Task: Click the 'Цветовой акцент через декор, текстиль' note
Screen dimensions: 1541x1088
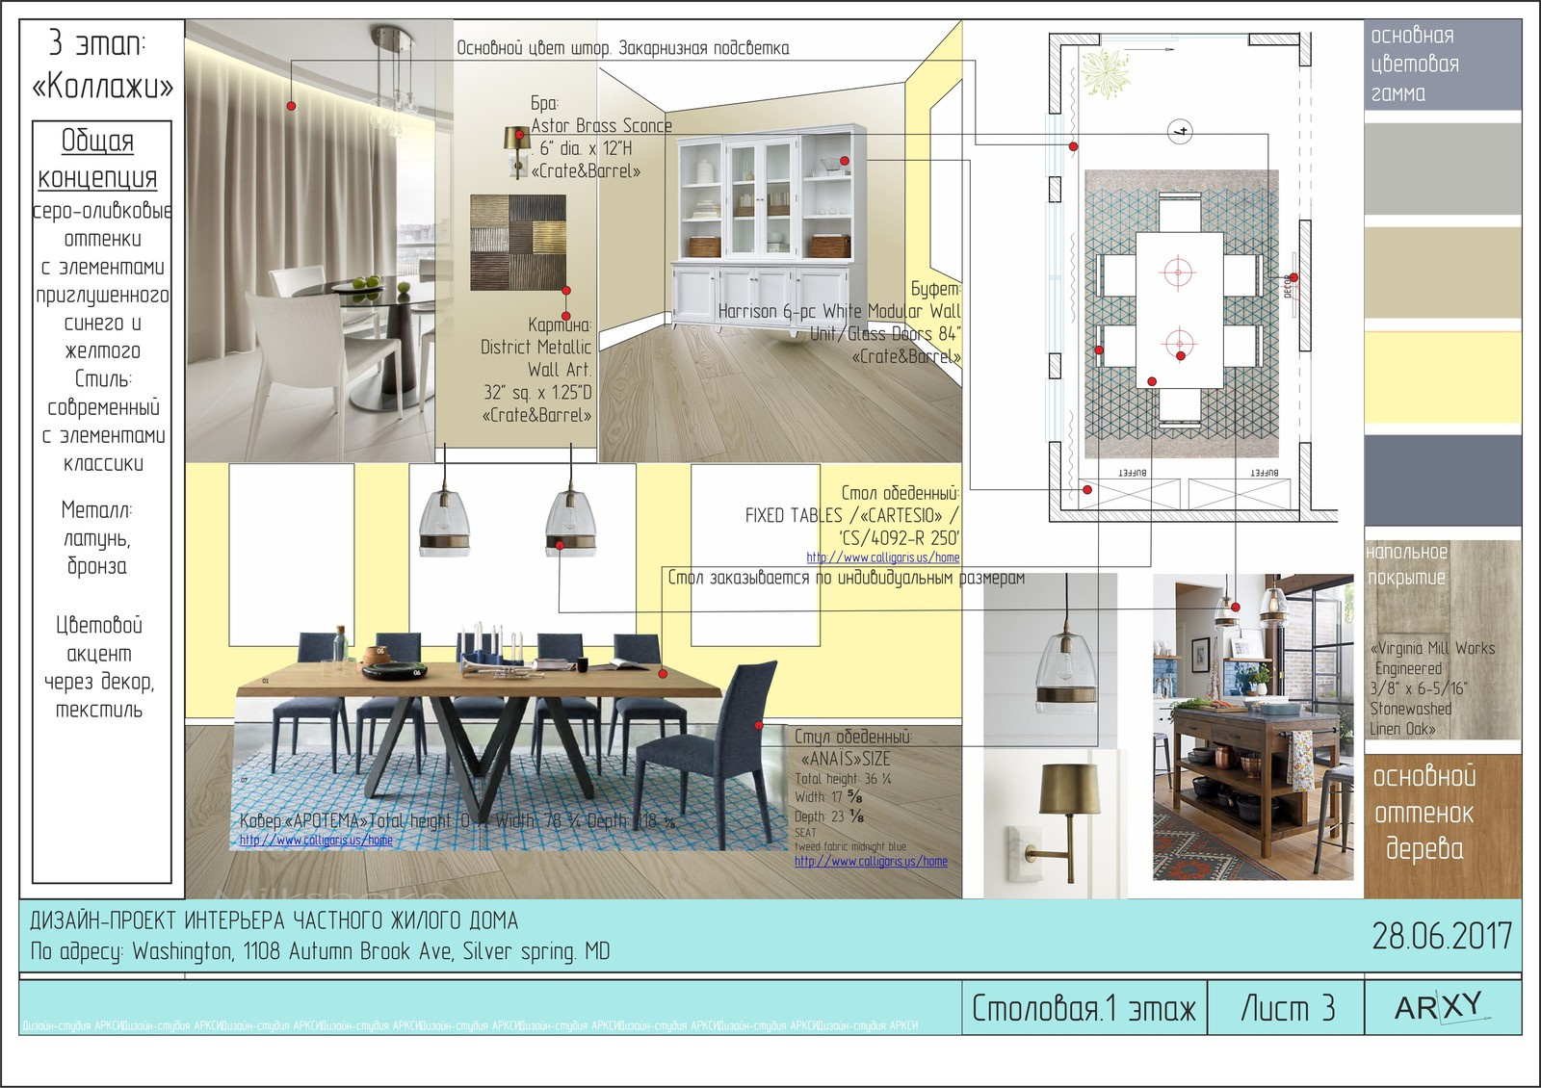Action: click(98, 667)
